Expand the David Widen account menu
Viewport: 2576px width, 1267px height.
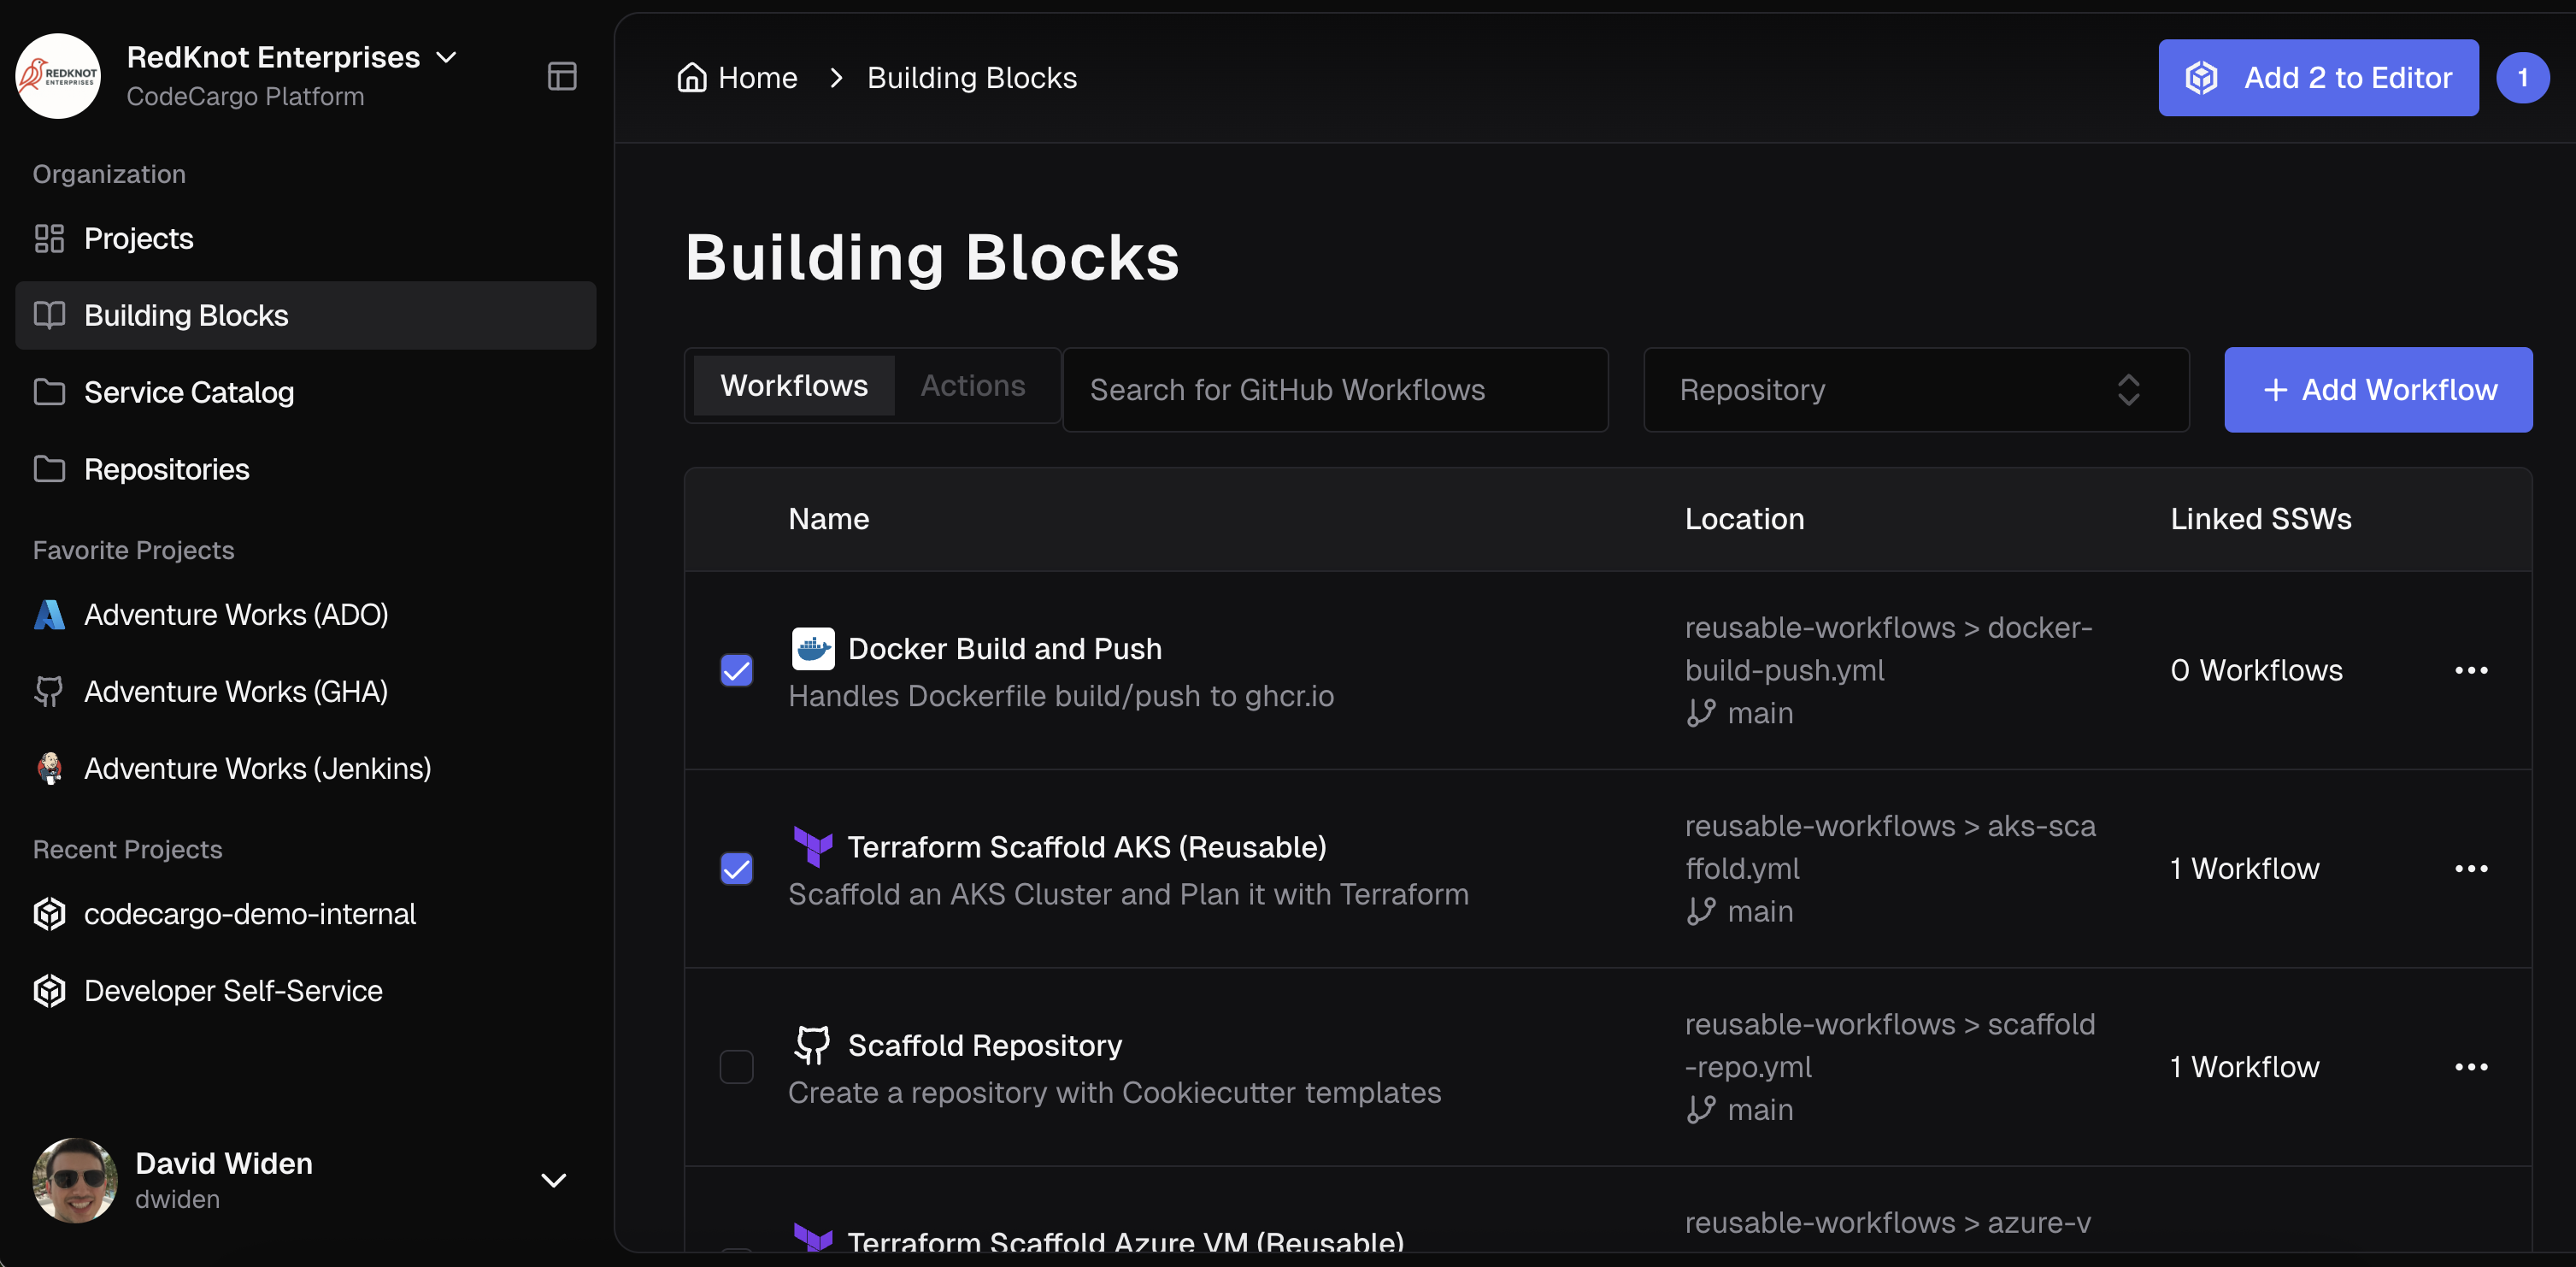click(x=553, y=1180)
